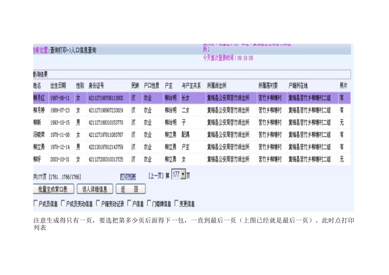The image size is (389, 275).
Task: Click the 户籍所在地 column header
Action: click(x=298, y=86)
